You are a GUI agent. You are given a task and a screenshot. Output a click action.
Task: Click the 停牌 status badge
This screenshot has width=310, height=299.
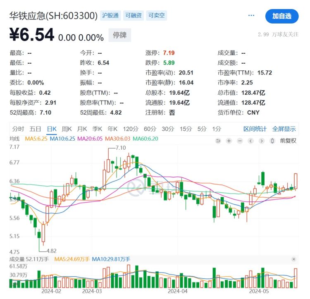pyautogui.click(x=119, y=35)
